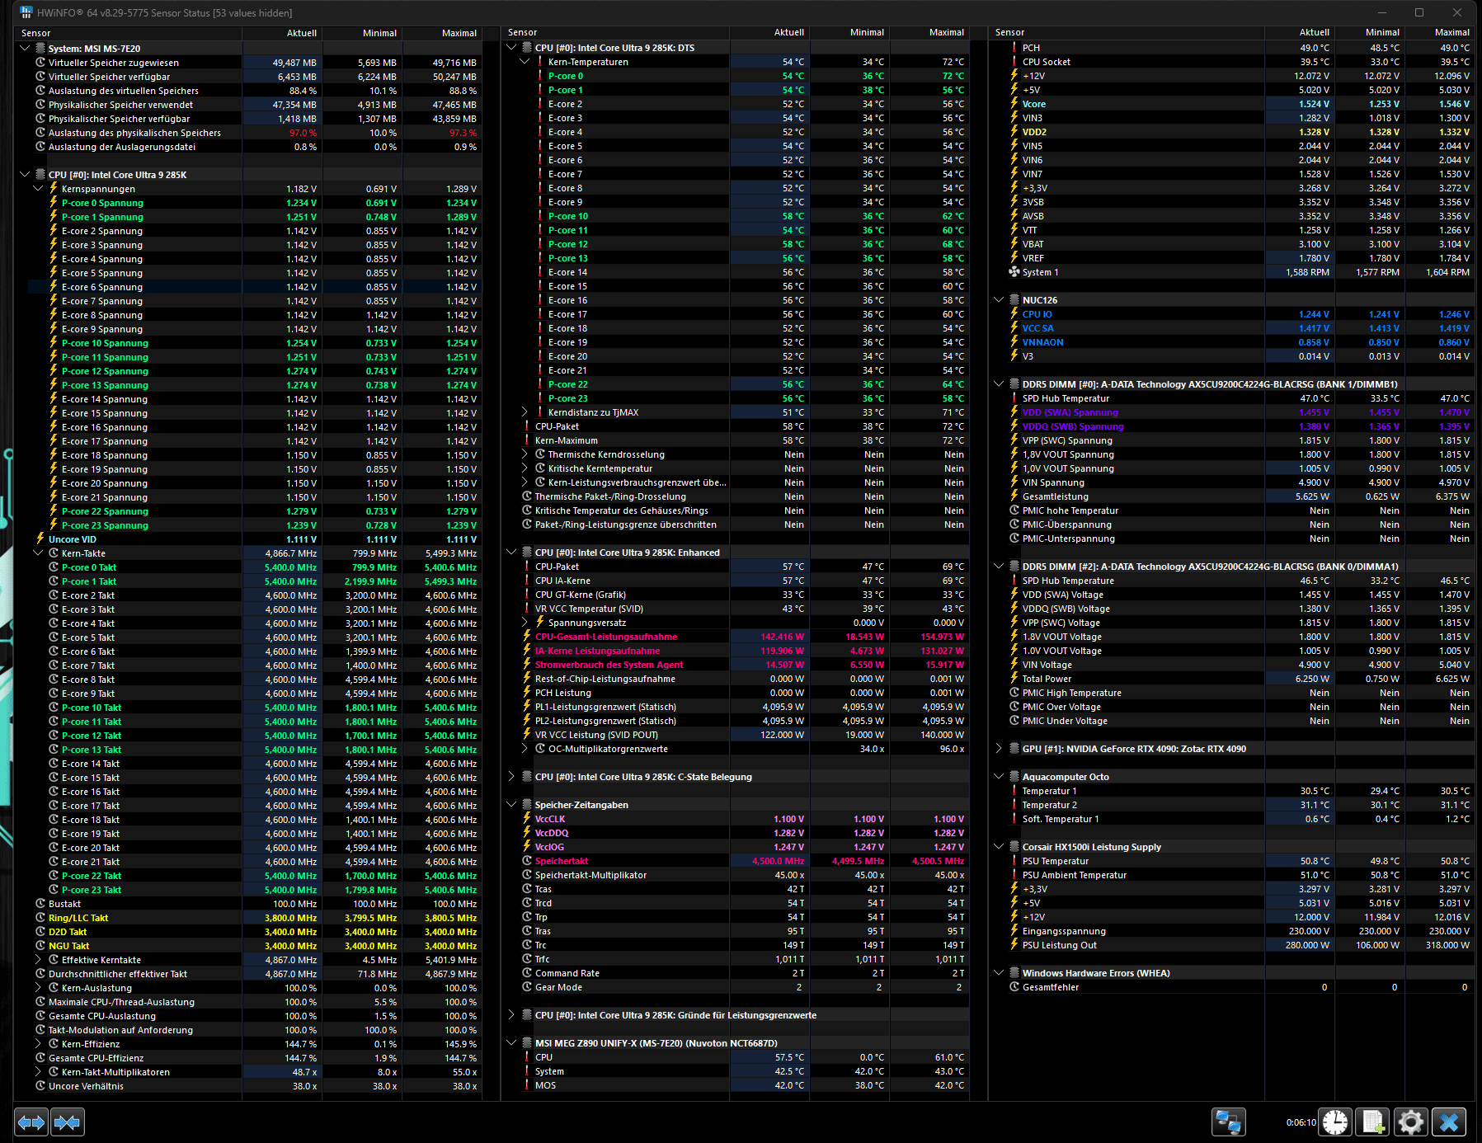Collapse the System: MSI MS-7E20 group

25,48
